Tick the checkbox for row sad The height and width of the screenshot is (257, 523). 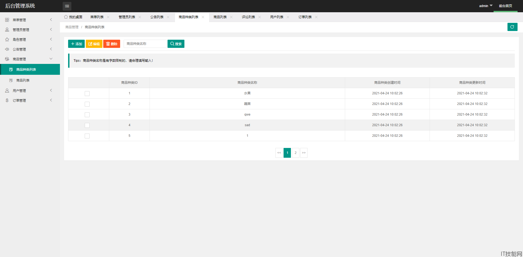point(87,125)
